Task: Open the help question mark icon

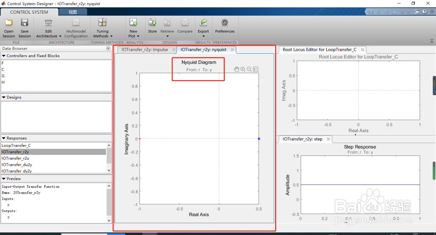Action: tap(424, 12)
